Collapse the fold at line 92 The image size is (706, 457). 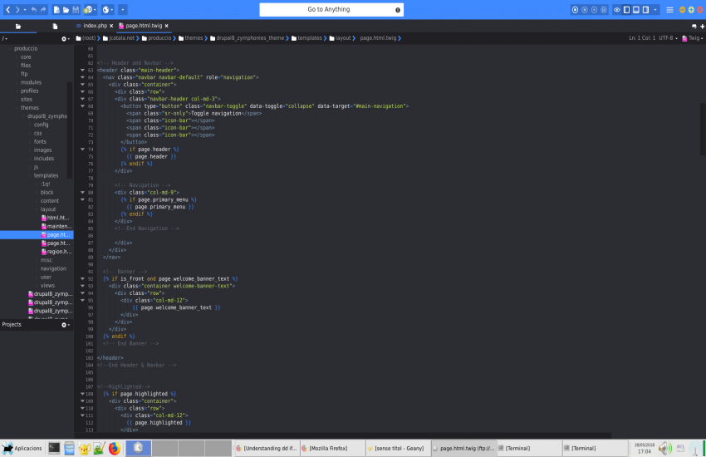[82, 278]
